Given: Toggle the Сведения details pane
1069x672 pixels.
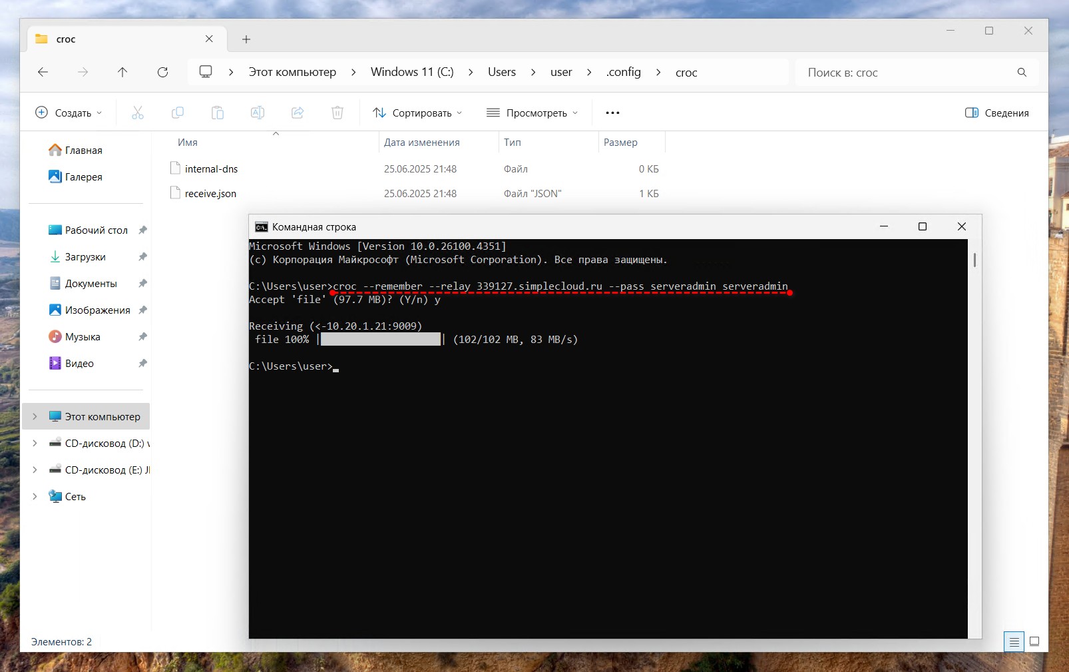Looking at the screenshot, I should (x=997, y=113).
